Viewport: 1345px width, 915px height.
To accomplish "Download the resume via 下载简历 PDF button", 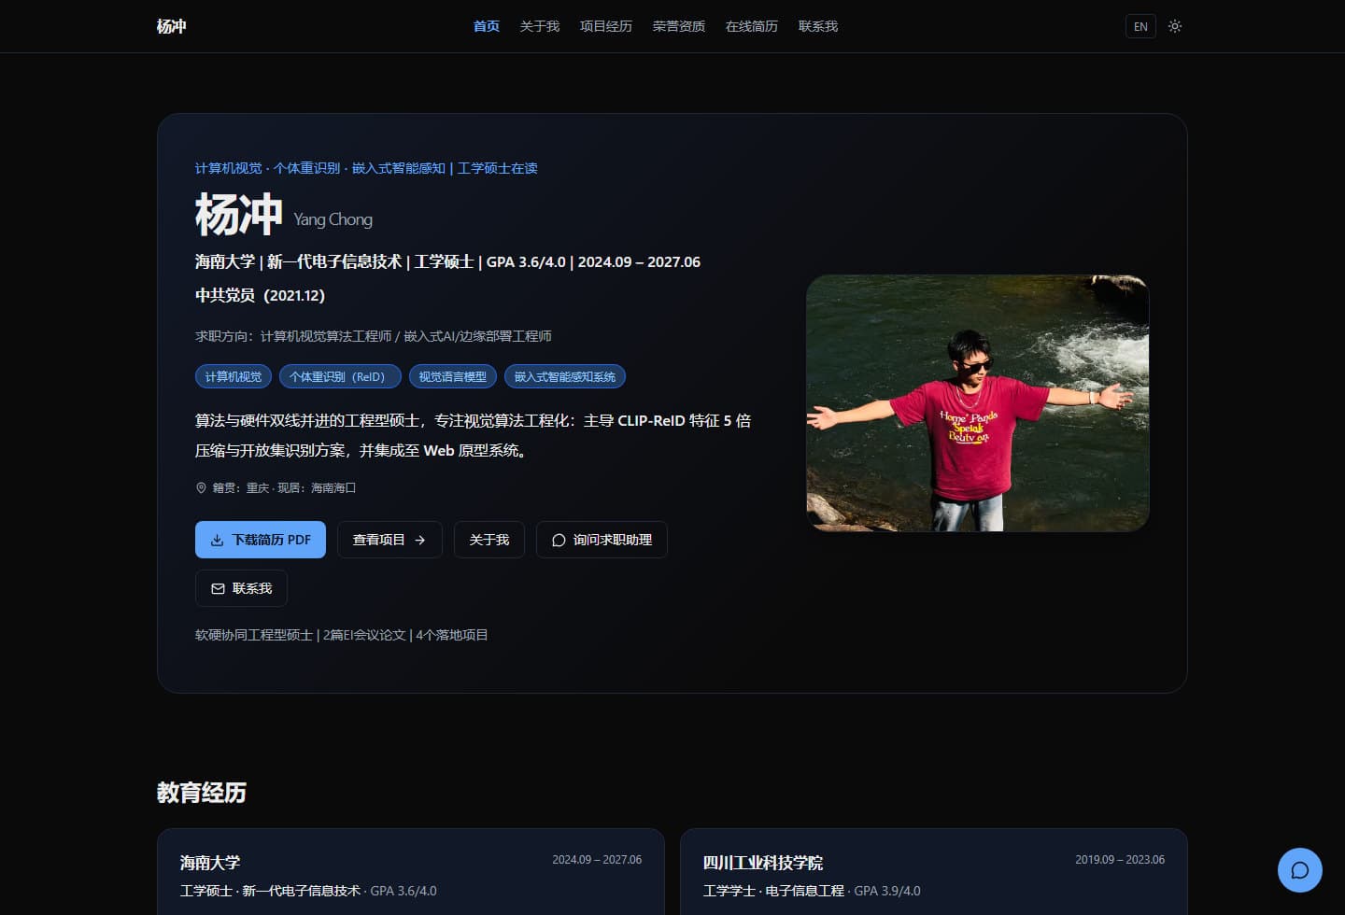I will click(261, 540).
